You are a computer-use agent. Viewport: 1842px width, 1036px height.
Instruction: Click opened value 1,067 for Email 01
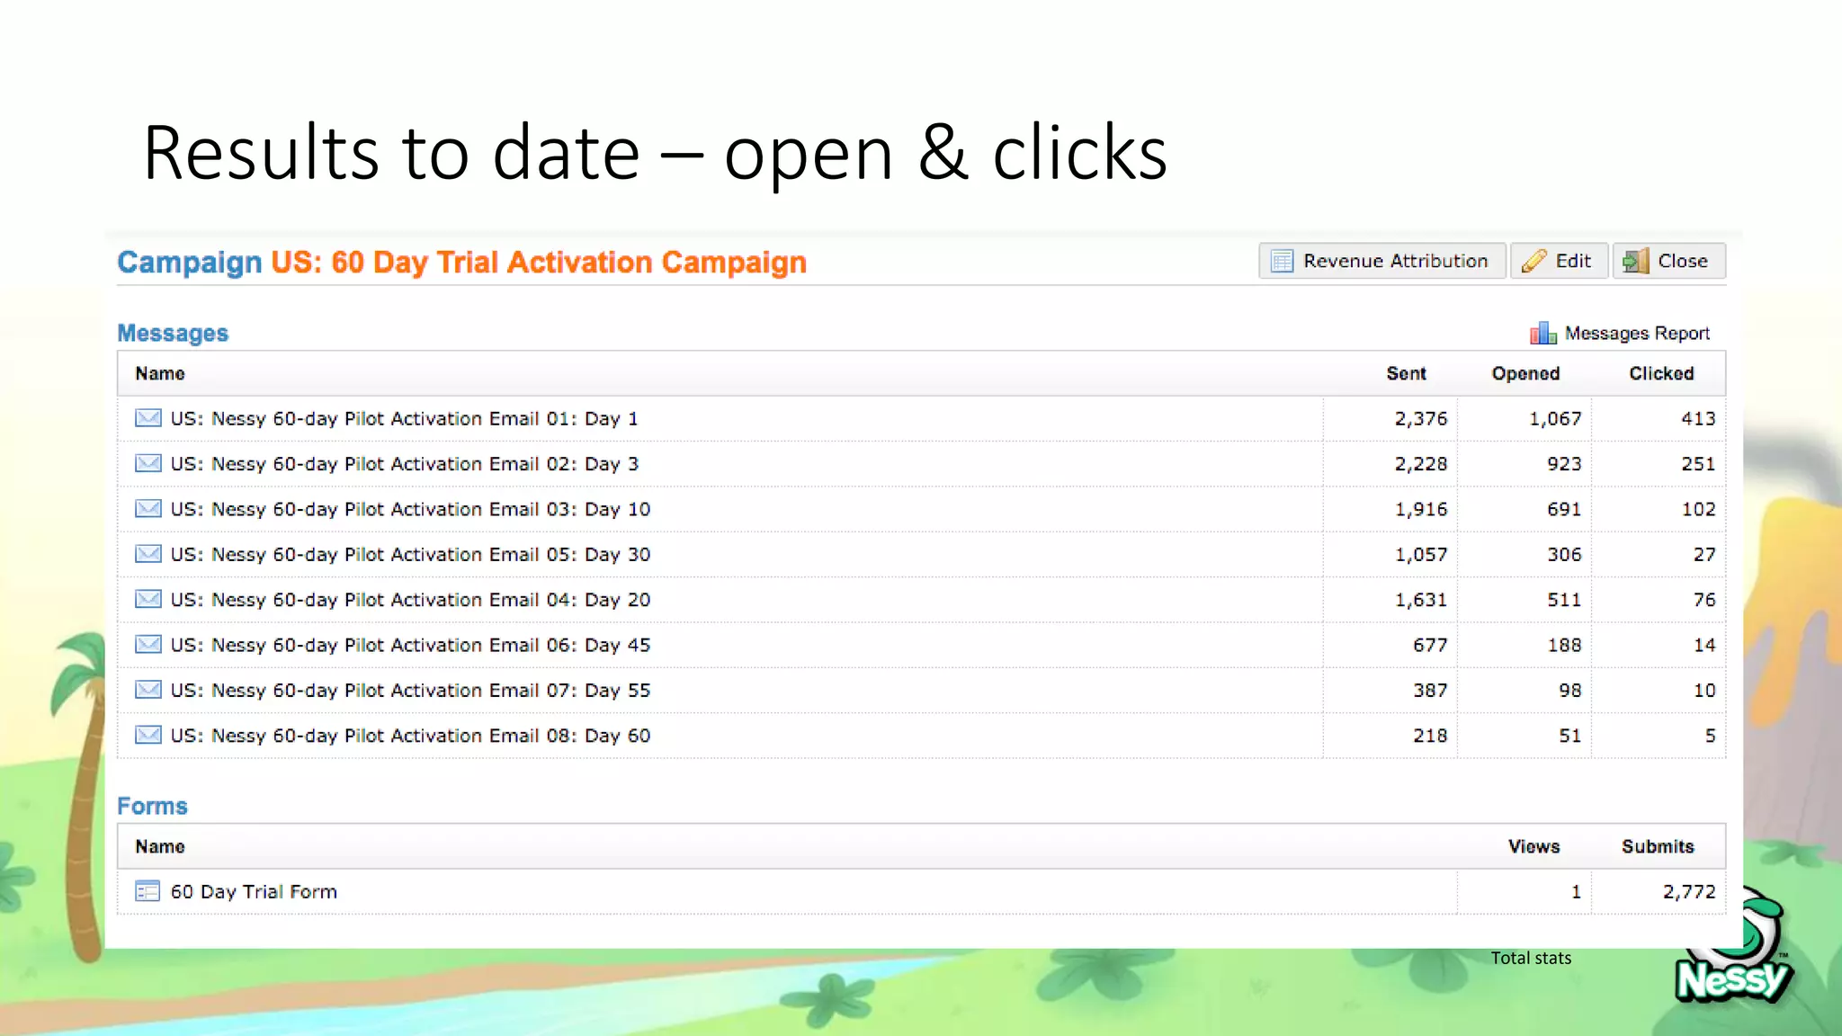(x=1555, y=419)
